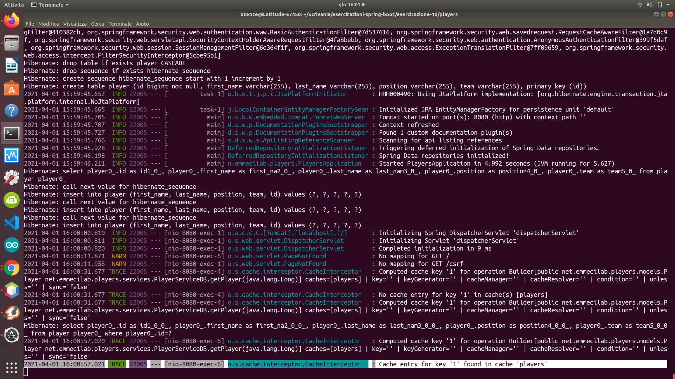The height and width of the screenshot is (379, 675).
Task: Minimize the terminal window
Action: coord(656,14)
